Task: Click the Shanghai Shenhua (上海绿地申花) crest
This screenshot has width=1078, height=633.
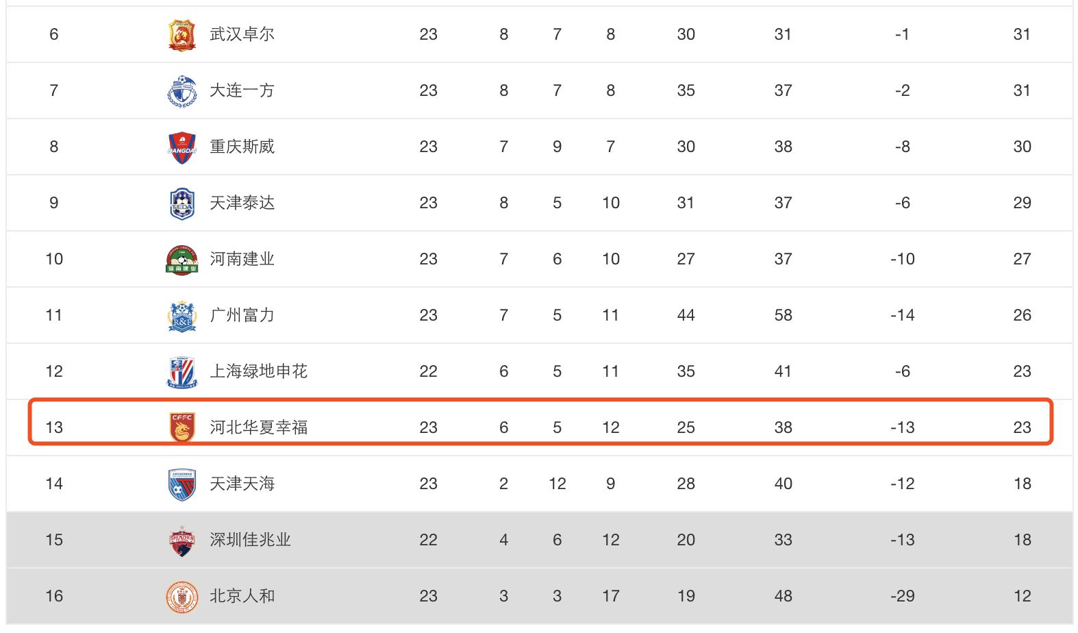Action: [x=182, y=372]
